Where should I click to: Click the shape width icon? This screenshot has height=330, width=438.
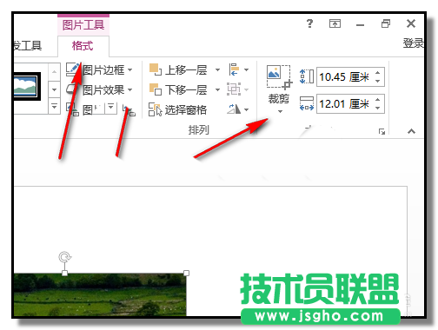tap(307, 103)
